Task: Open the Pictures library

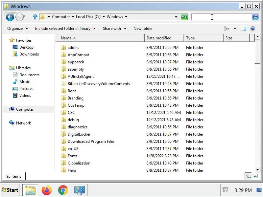Action: 26,88
